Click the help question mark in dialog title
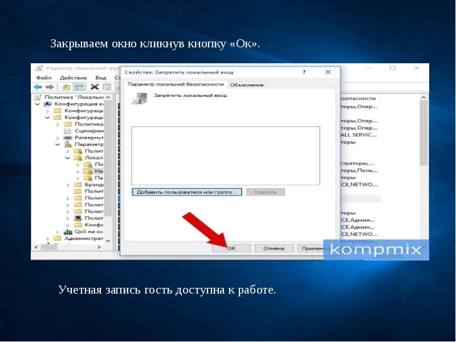This screenshot has width=456, height=342. pyautogui.click(x=304, y=72)
